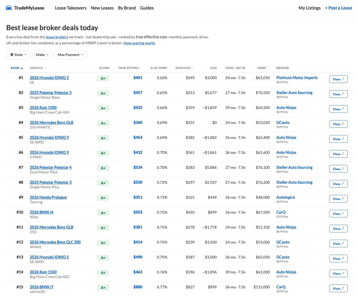Sort table by MSRP column header
Image resolution: width=357 pixels, height=296 pixels.
point(263,68)
